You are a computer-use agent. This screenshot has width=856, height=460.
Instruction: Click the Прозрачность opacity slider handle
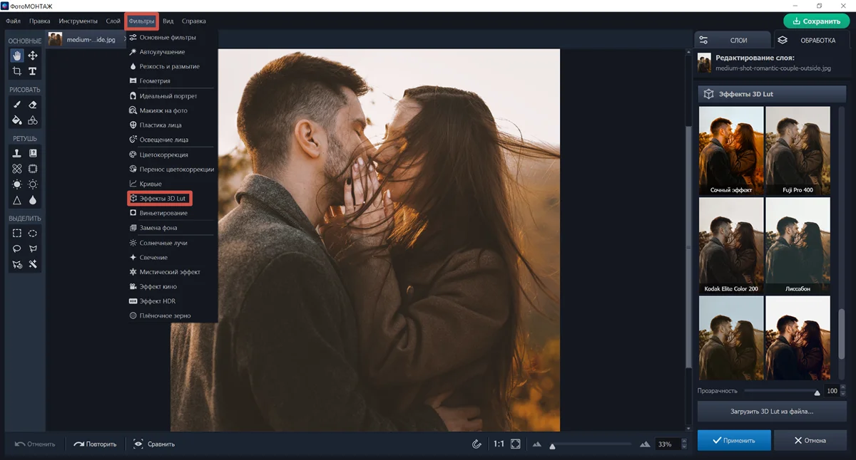pyautogui.click(x=817, y=392)
